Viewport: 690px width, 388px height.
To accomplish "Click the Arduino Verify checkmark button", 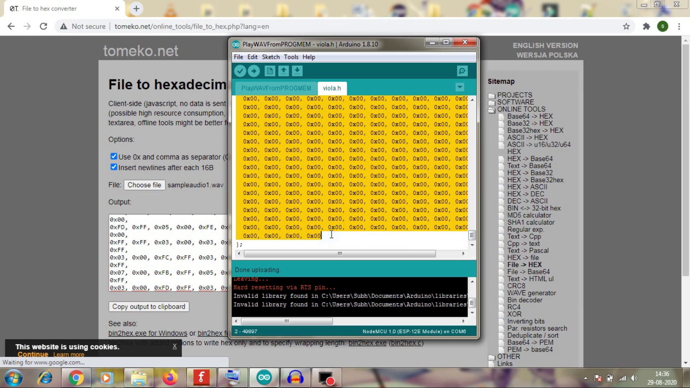I will pyautogui.click(x=240, y=71).
